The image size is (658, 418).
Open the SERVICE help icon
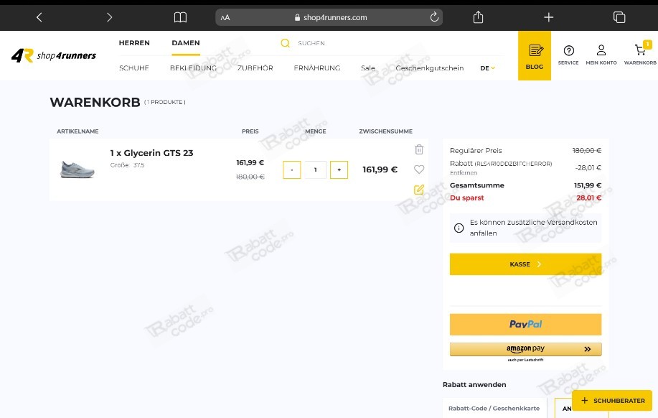568,55
